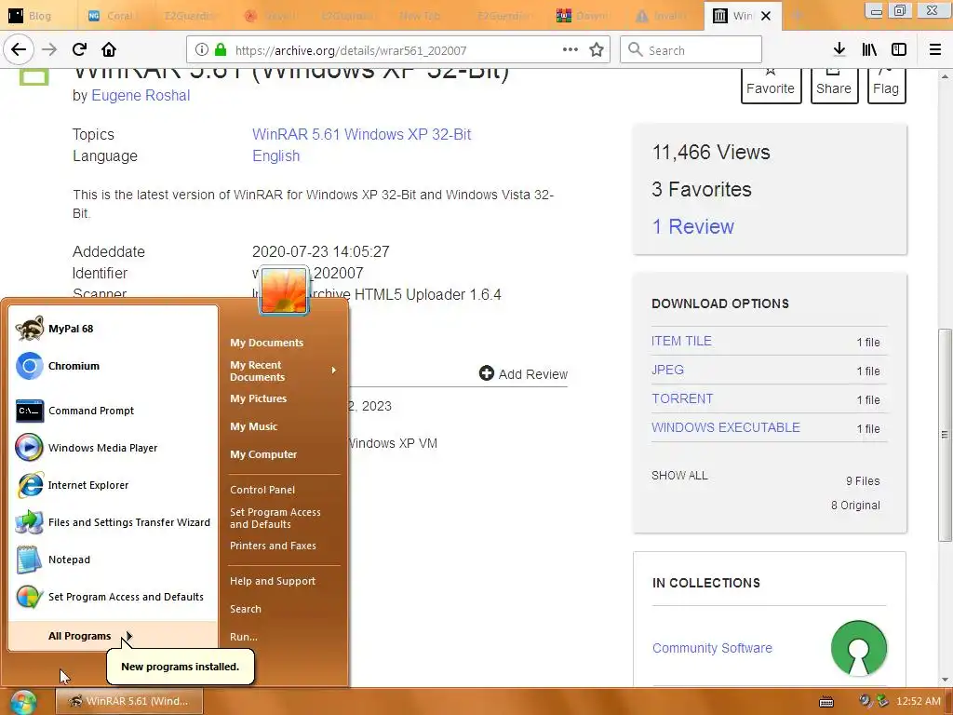This screenshot has width=953, height=715.
Task: Open My Pictures from Start menu
Action: (259, 398)
